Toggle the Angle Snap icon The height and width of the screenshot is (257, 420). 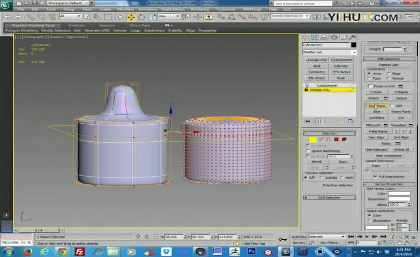(x=232, y=17)
